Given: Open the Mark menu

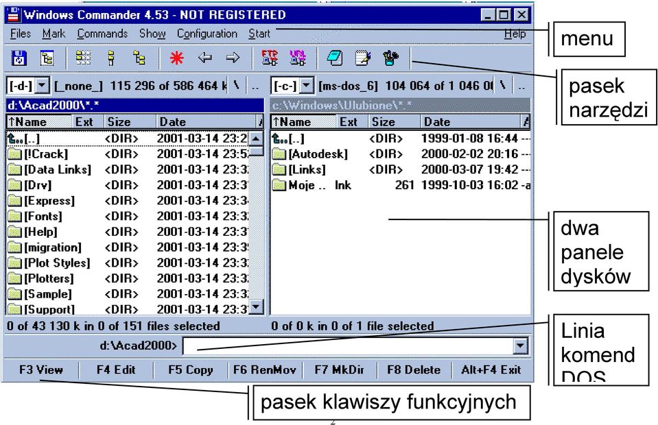Looking at the screenshot, I should pyautogui.click(x=54, y=34).
